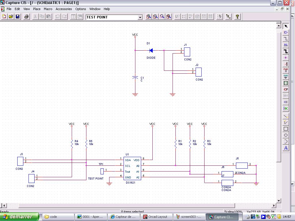Select the arrow selection tool
The image size is (295, 221).
(286, 26)
